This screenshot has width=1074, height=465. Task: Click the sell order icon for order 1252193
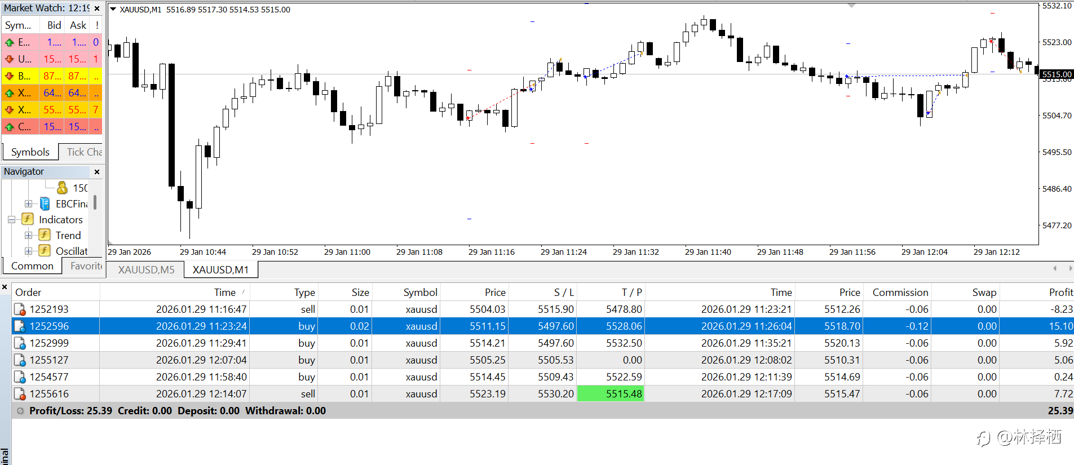[x=20, y=309]
